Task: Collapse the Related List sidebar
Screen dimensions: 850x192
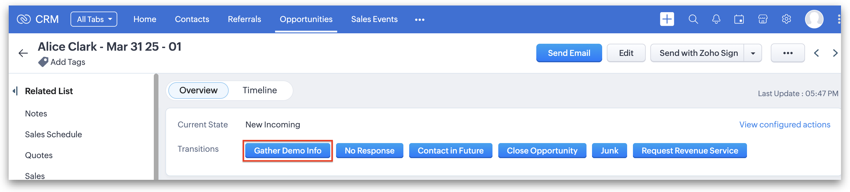Action: click(x=15, y=91)
